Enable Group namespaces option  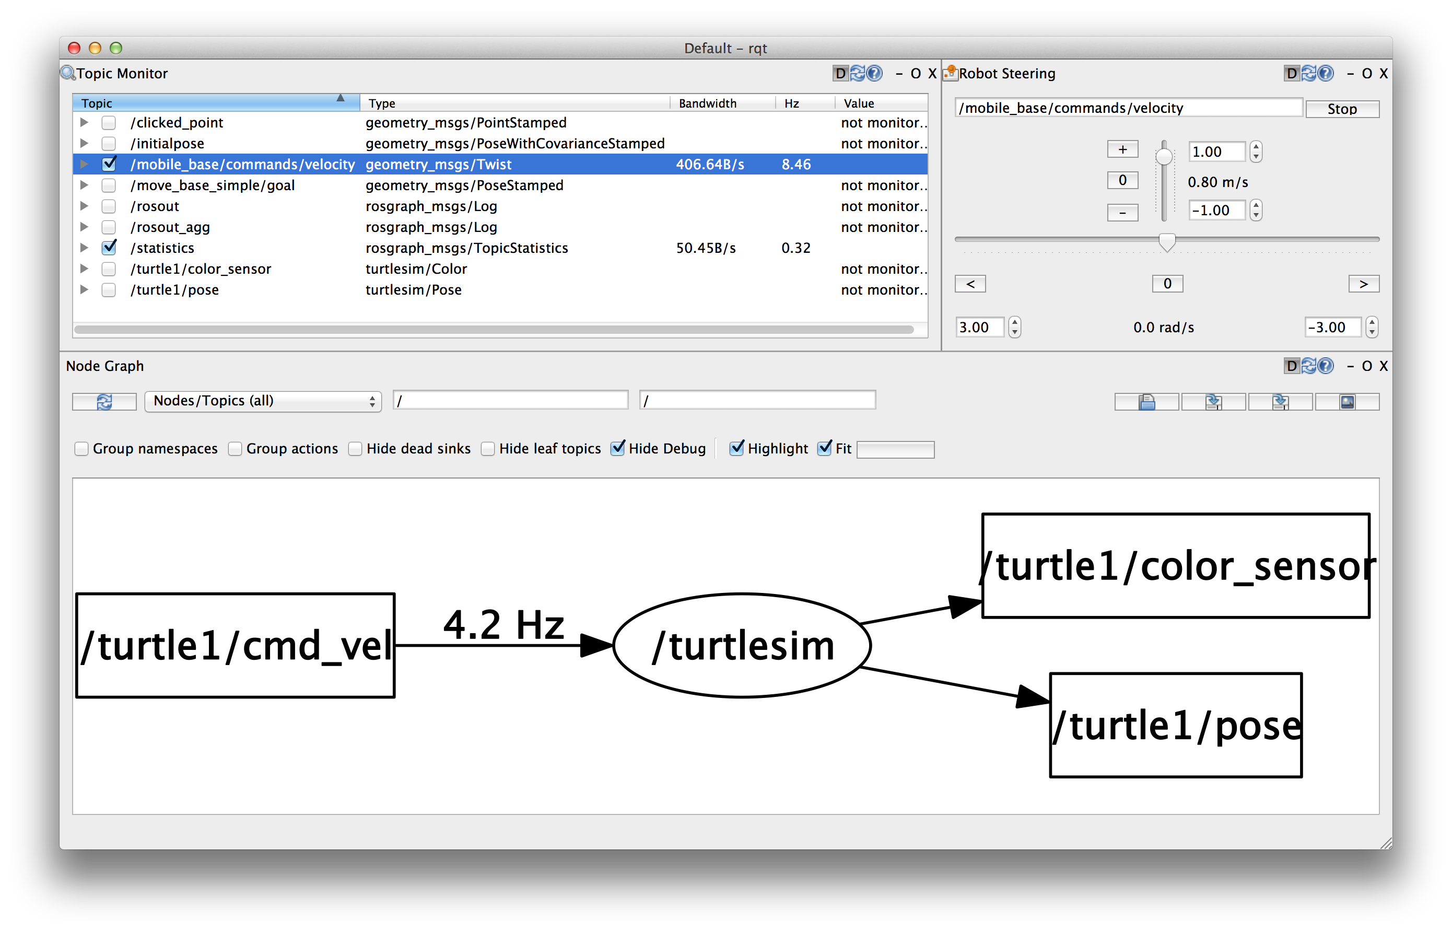pyautogui.click(x=81, y=449)
